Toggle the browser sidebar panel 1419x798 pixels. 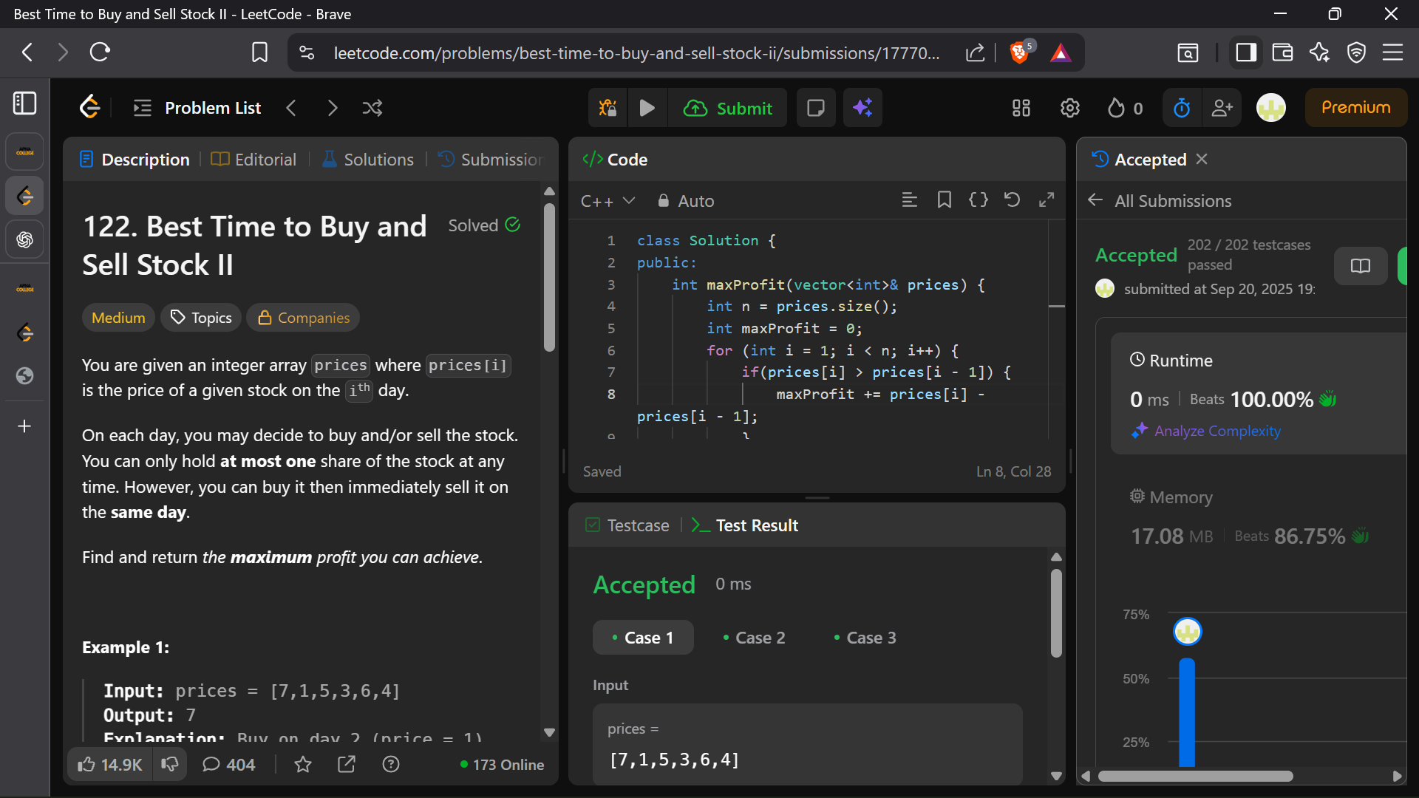click(x=1246, y=52)
